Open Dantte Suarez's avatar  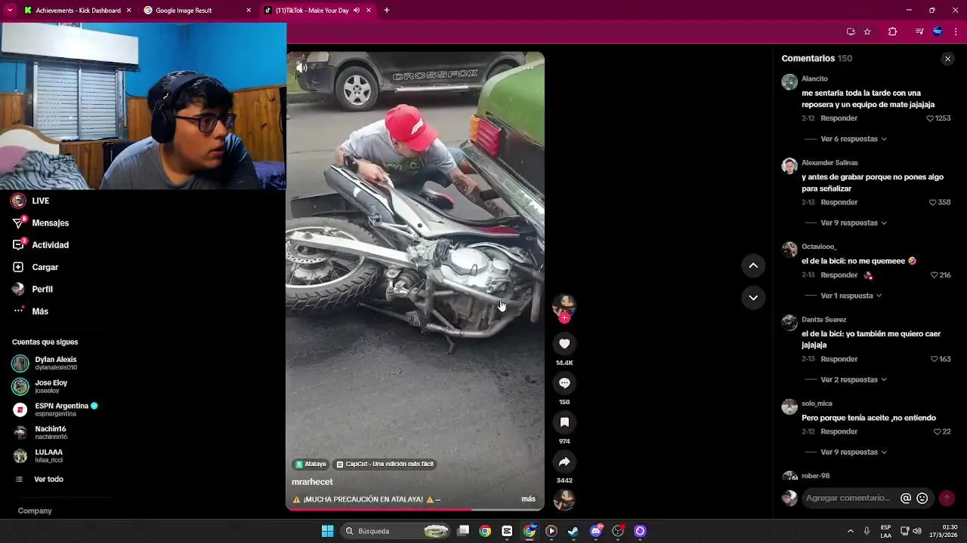click(x=789, y=323)
